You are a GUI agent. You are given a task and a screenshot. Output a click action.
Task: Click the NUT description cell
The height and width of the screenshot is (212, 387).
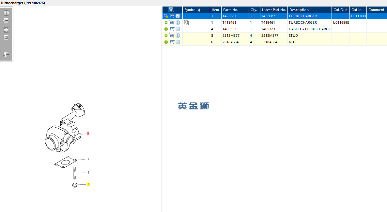pos(310,42)
